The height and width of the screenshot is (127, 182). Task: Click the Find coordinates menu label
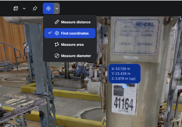[x=75, y=33]
